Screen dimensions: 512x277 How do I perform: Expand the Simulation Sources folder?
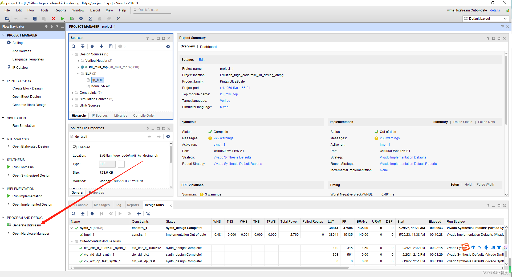point(72,99)
